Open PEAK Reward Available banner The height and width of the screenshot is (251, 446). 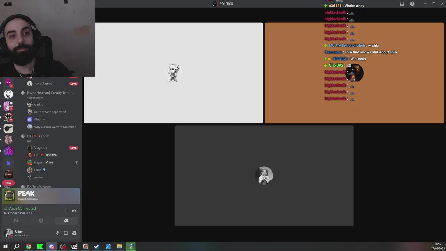(x=41, y=196)
